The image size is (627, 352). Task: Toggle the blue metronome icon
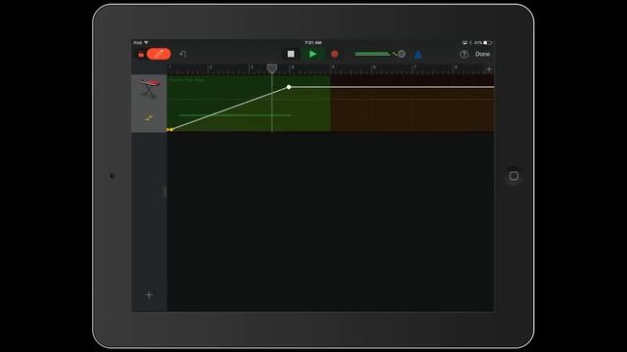click(418, 55)
